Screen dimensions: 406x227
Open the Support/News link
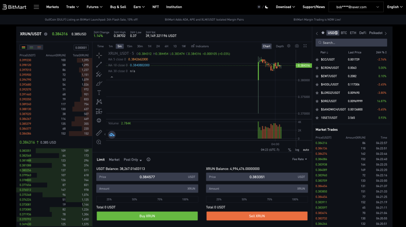pyautogui.click(x=314, y=7)
